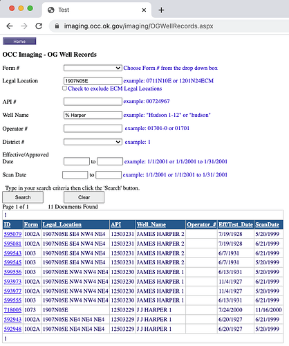Image resolution: width=289 pixels, height=346 pixels.
Task: Click Effective/Approved Date start field
Action: [x=77, y=161]
